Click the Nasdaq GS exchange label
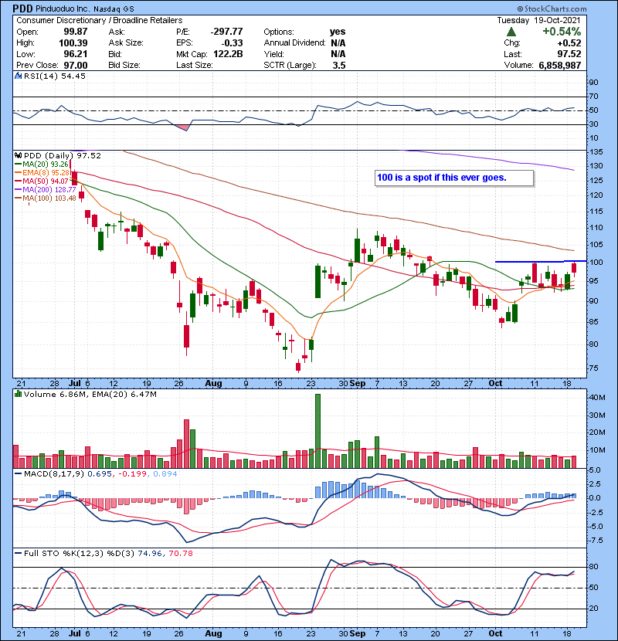618x641 pixels. 114,8
